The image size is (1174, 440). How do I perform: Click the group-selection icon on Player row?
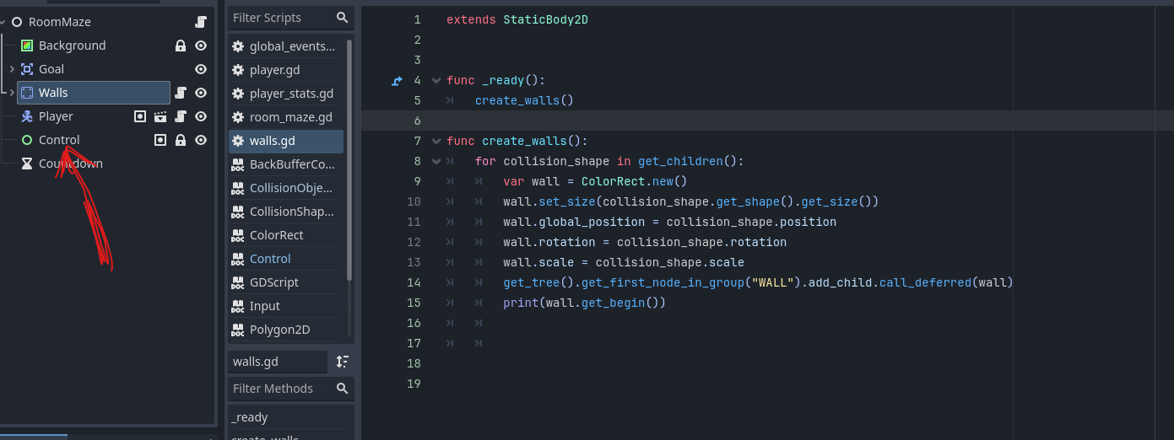(x=140, y=116)
